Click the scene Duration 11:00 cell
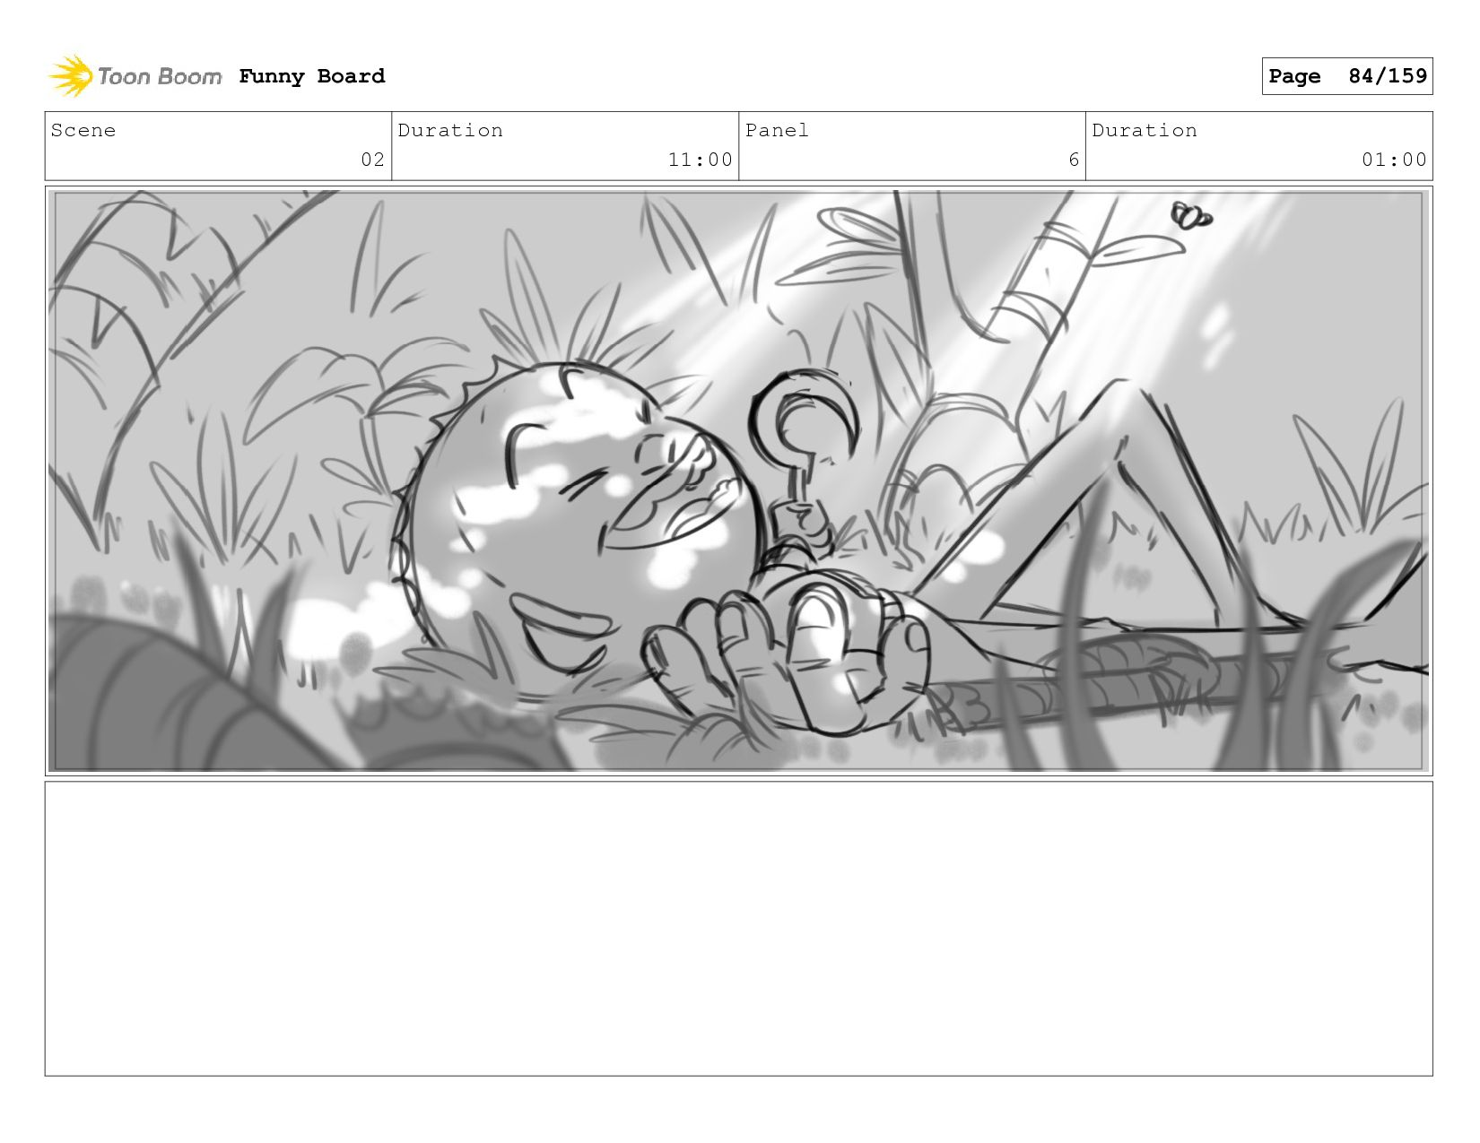The image size is (1480, 1143). (x=565, y=146)
